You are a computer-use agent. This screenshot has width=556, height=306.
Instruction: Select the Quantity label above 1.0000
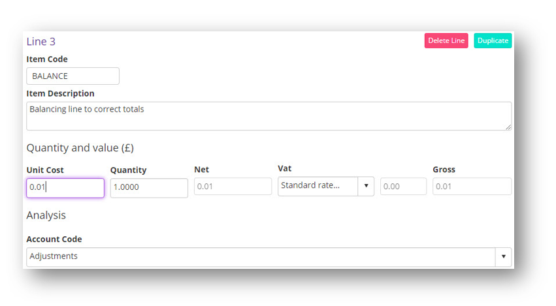pyautogui.click(x=128, y=170)
